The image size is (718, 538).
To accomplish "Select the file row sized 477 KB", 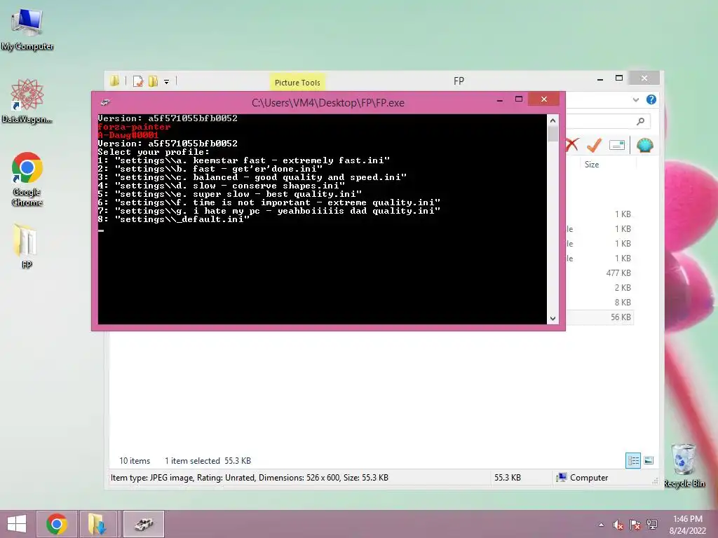I will tap(600, 273).
